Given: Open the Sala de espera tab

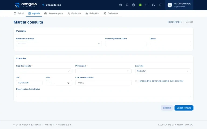Looking at the screenshot, I should (x=54, y=13).
